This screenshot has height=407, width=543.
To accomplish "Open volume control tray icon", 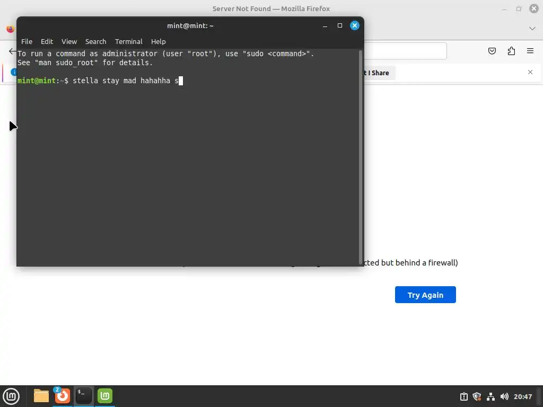I will [x=504, y=396].
